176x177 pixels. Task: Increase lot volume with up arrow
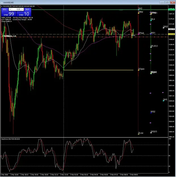[22, 9]
